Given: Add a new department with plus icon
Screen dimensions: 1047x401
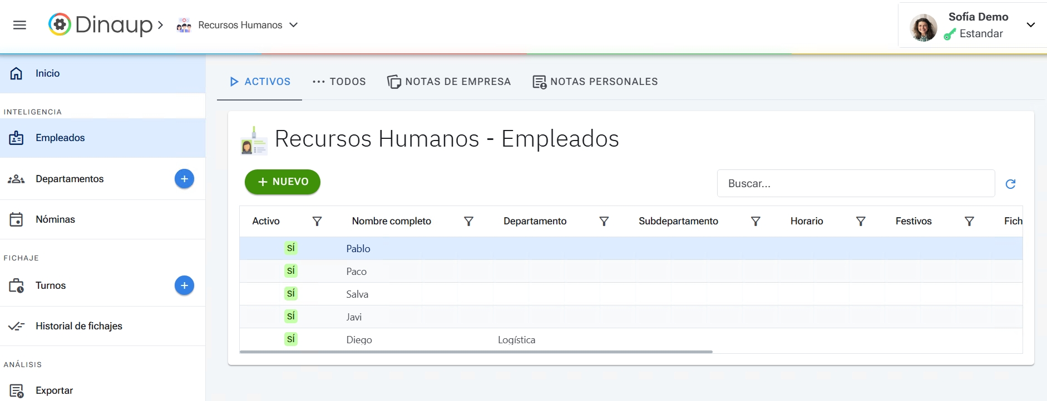Looking at the screenshot, I should (184, 179).
